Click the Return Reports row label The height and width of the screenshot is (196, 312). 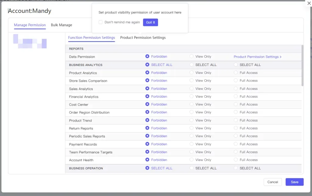pyautogui.click(x=81, y=129)
